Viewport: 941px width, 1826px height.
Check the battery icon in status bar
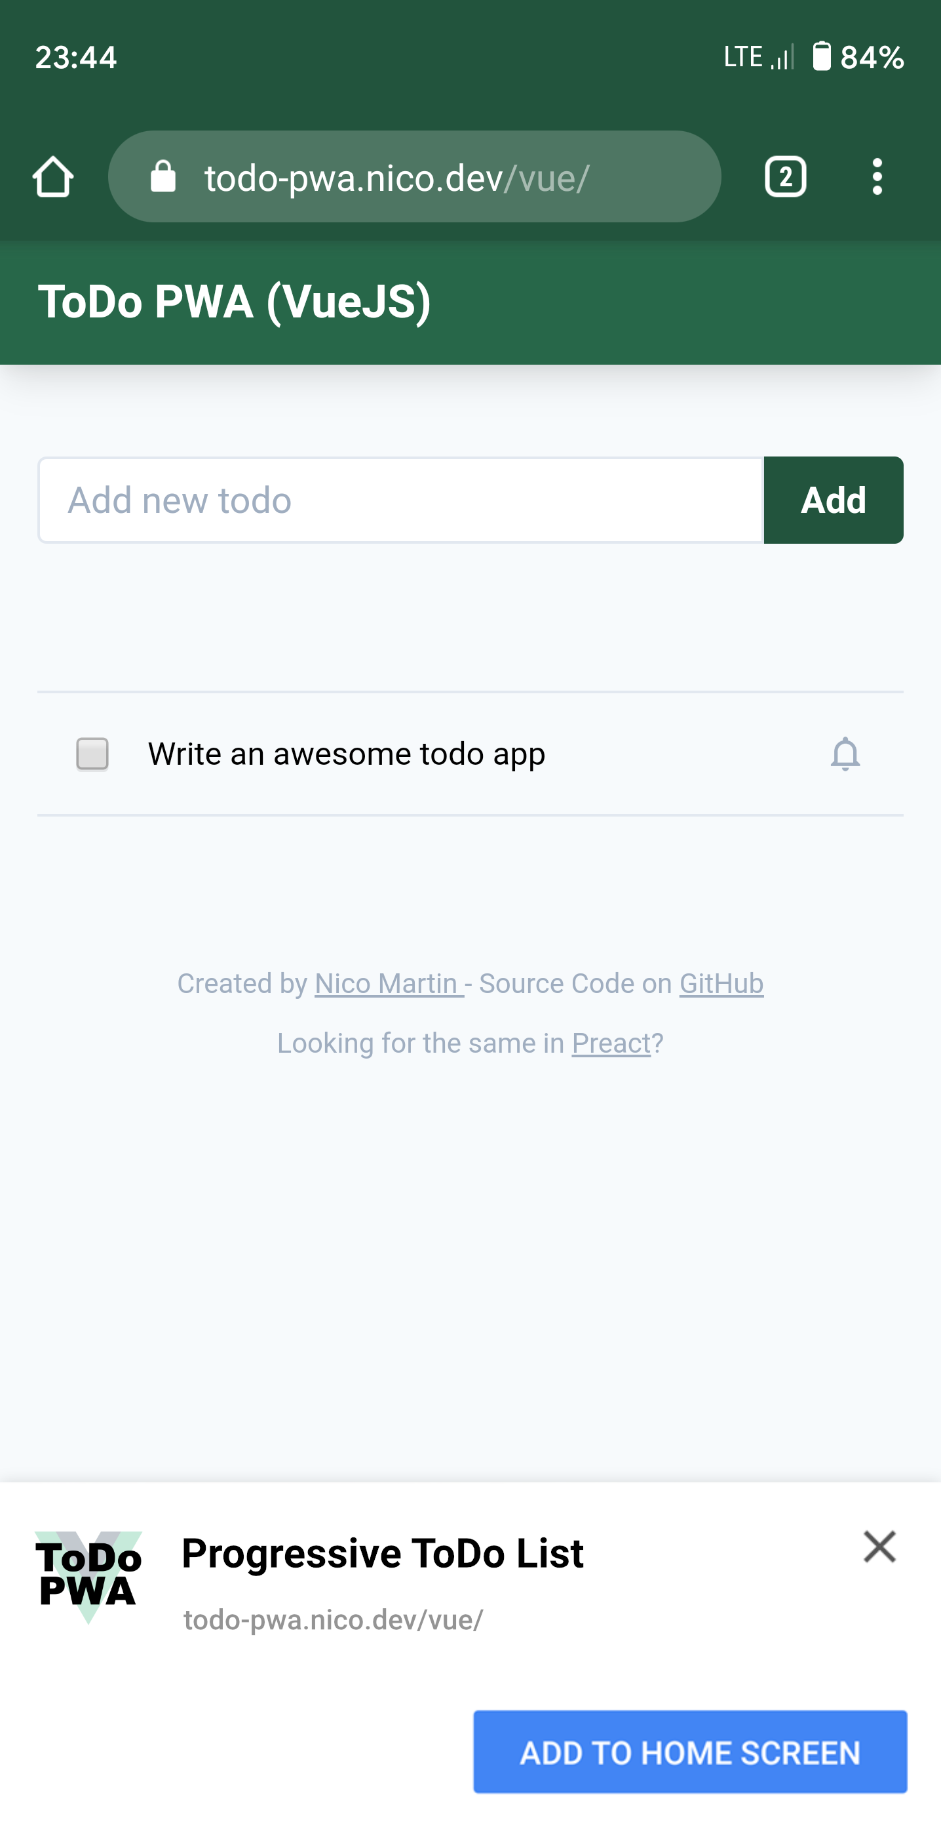(x=821, y=56)
